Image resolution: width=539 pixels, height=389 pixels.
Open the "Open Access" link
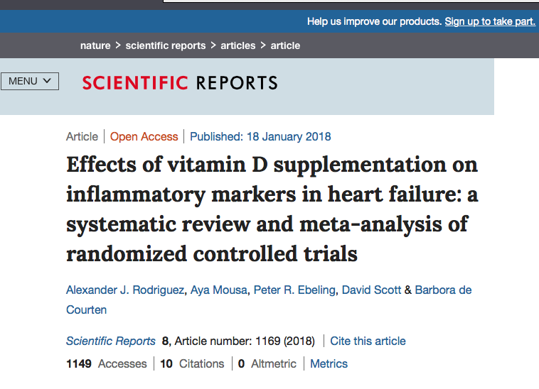pos(144,136)
